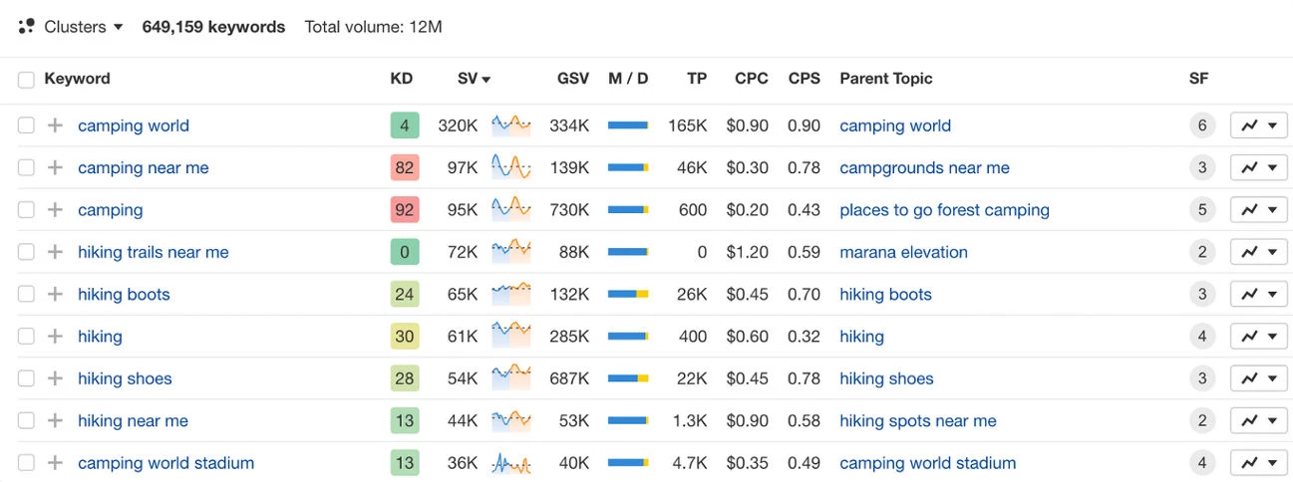Open trend chart dropdown for camping near me

(x=1259, y=167)
